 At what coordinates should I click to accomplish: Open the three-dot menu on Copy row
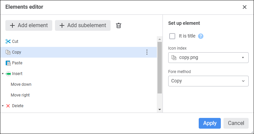[x=146, y=52]
